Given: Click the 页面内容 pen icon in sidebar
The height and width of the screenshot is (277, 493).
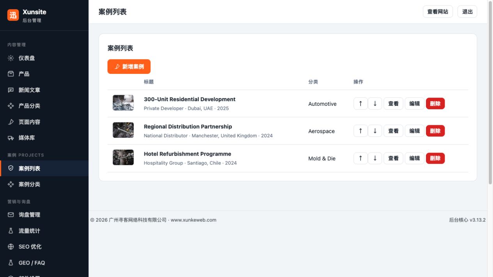Looking at the screenshot, I should pos(11,122).
